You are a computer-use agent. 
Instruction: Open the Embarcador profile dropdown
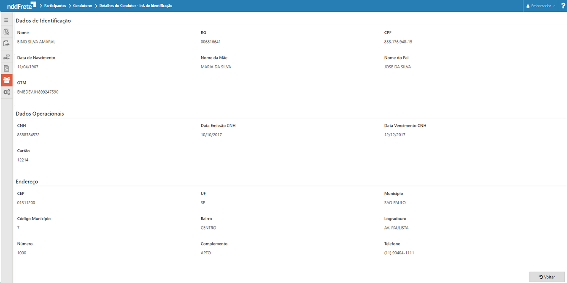(541, 6)
